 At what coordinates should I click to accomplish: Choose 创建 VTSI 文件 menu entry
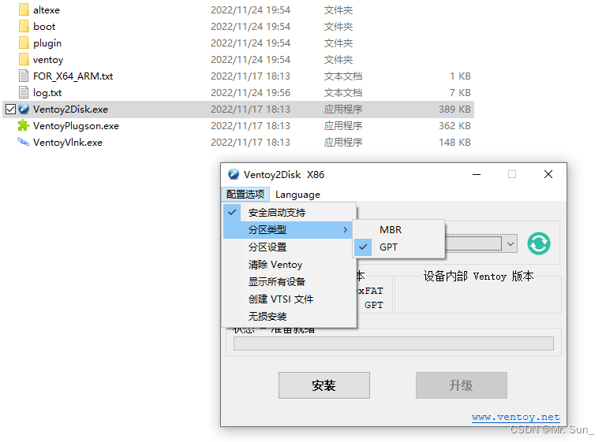pos(290,299)
